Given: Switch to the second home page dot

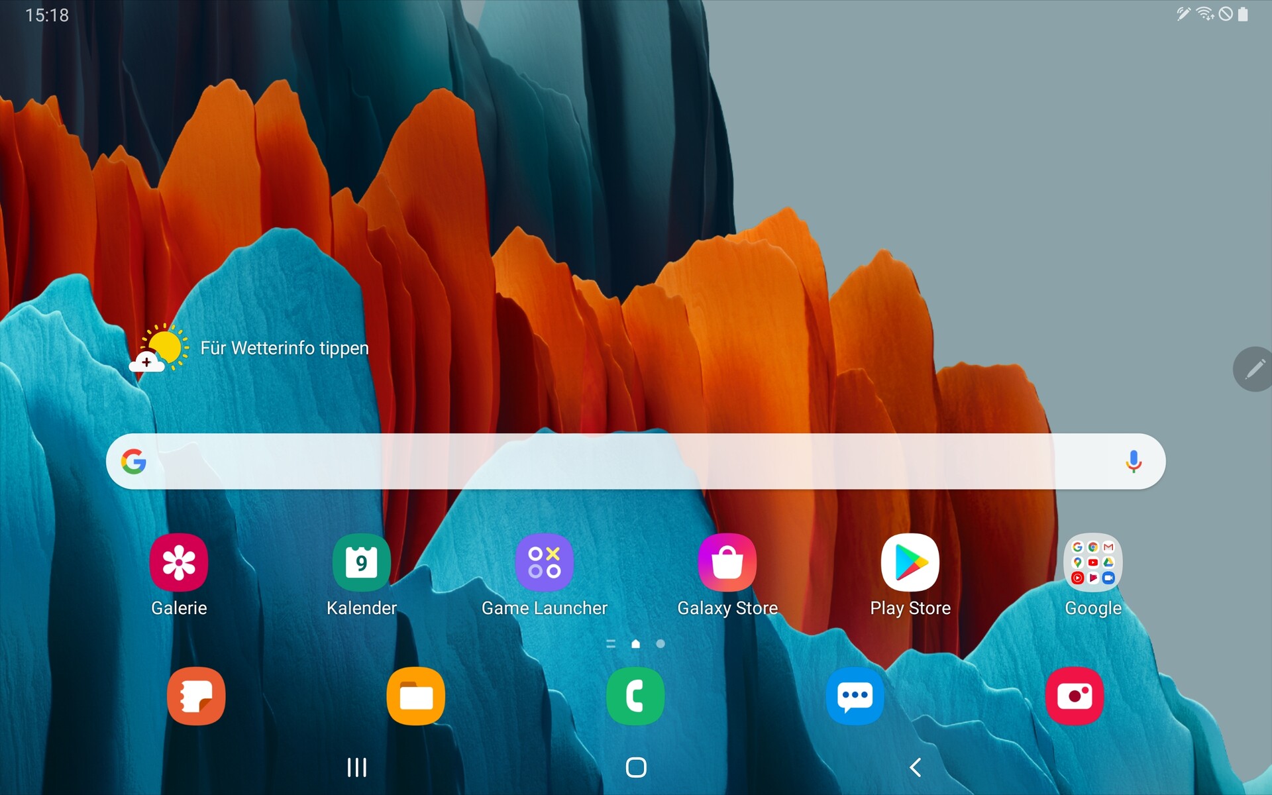Looking at the screenshot, I should tap(660, 643).
